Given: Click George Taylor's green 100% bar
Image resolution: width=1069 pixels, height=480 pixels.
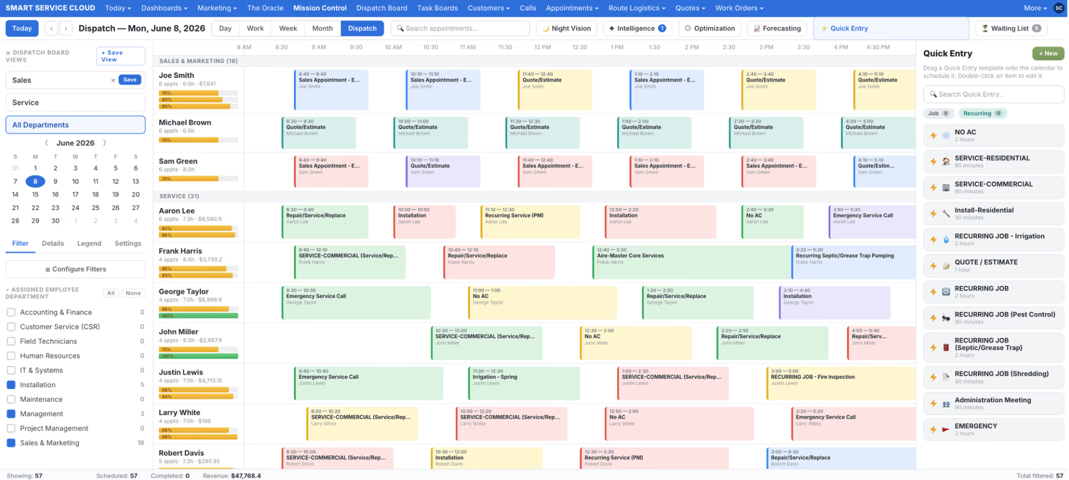Looking at the screenshot, I should (198, 316).
